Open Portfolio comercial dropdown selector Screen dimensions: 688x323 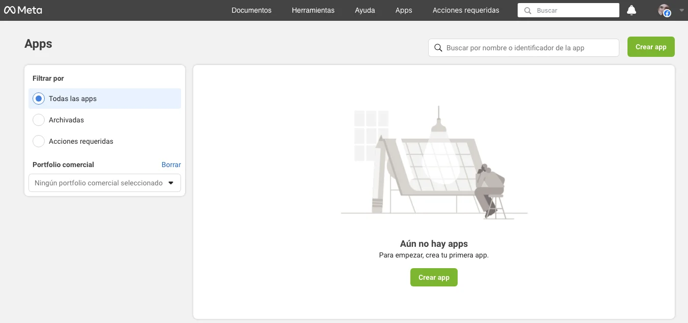point(105,183)
